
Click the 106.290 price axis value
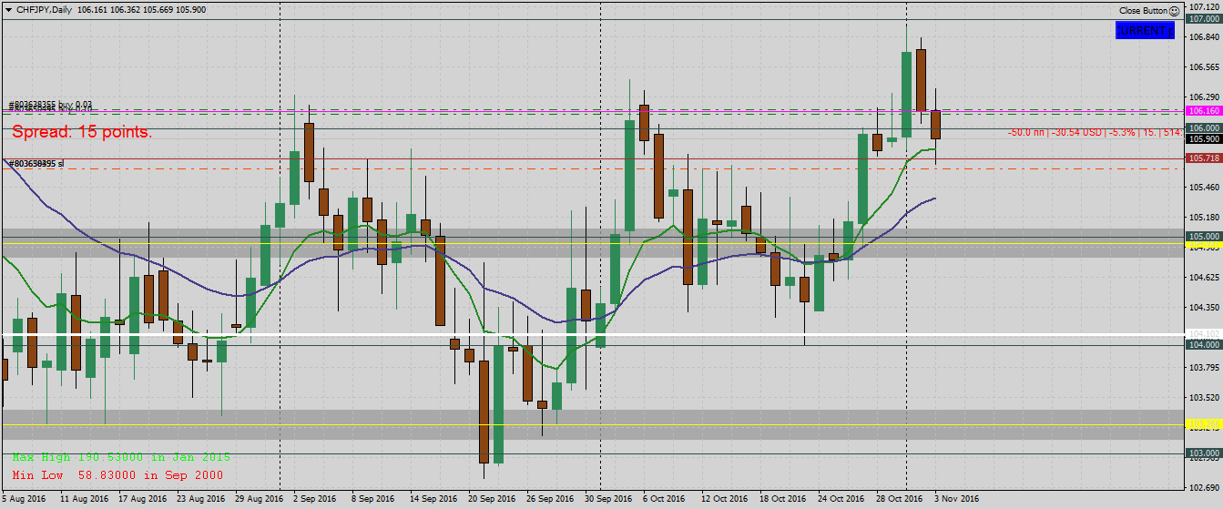1205,97
